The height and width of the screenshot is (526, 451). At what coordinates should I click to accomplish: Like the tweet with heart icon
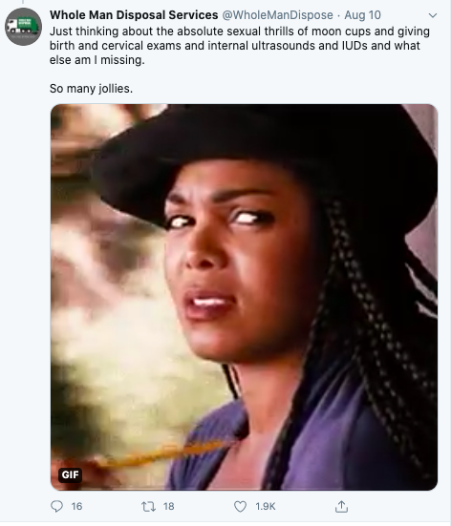click(240, 506)
